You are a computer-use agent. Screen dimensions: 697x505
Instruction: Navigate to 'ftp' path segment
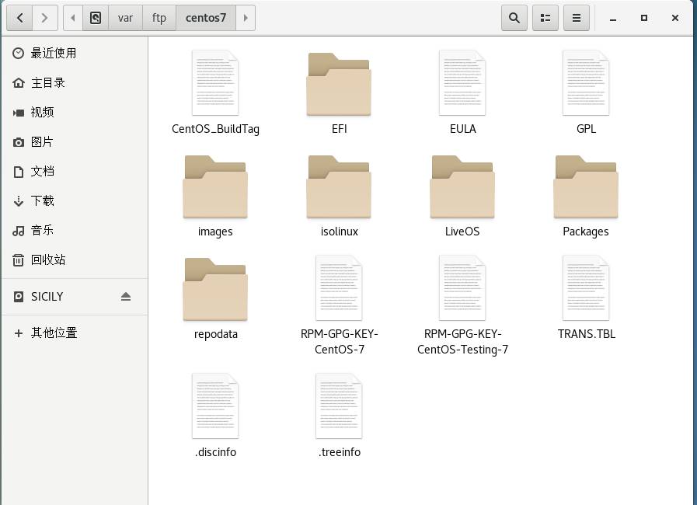[159, 17]
